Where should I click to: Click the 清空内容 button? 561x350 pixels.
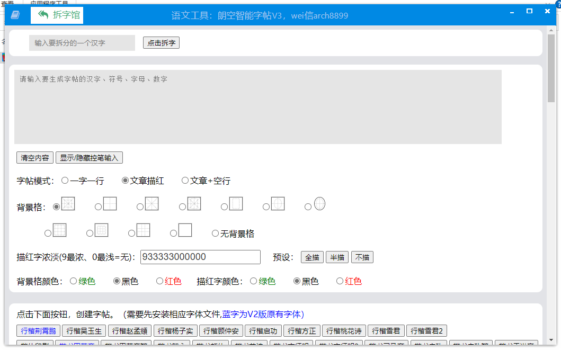pyautogui.click(x=35, y=158)
